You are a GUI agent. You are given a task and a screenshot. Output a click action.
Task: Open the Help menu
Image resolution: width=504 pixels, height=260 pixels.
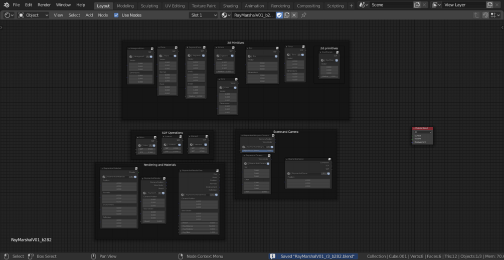pos(81,5)
